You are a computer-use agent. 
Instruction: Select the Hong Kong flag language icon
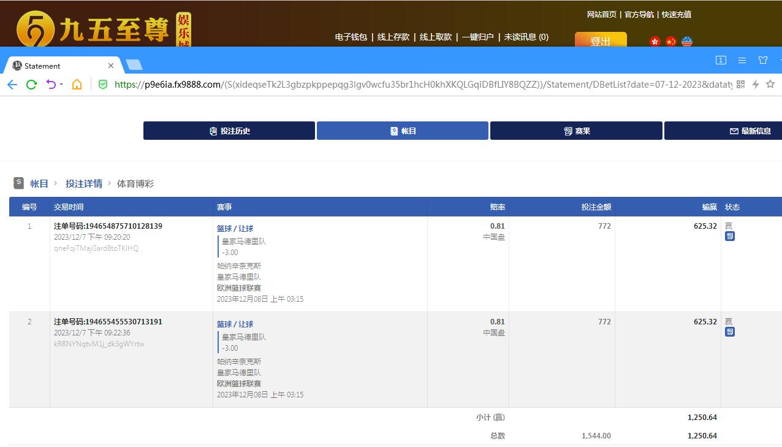(x=655, y=42)
